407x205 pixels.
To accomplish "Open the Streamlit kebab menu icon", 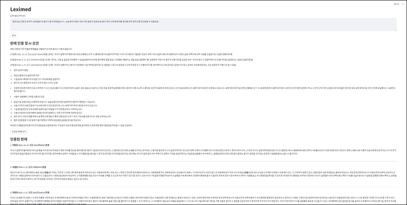I will 400,3.
